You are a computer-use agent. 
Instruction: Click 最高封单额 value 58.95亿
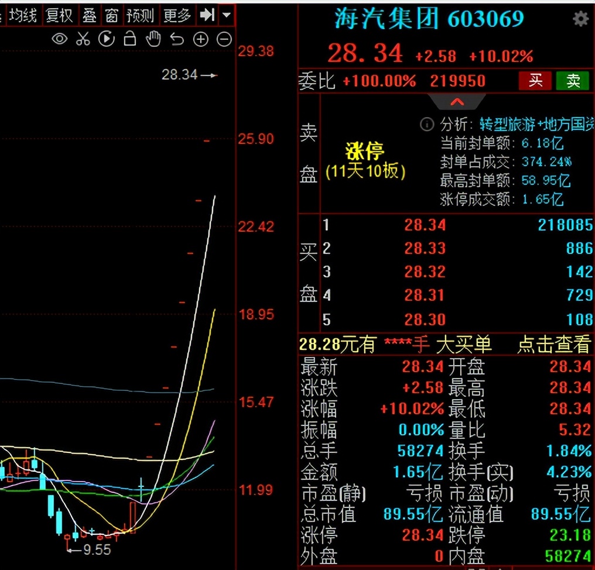coord(546,180)
